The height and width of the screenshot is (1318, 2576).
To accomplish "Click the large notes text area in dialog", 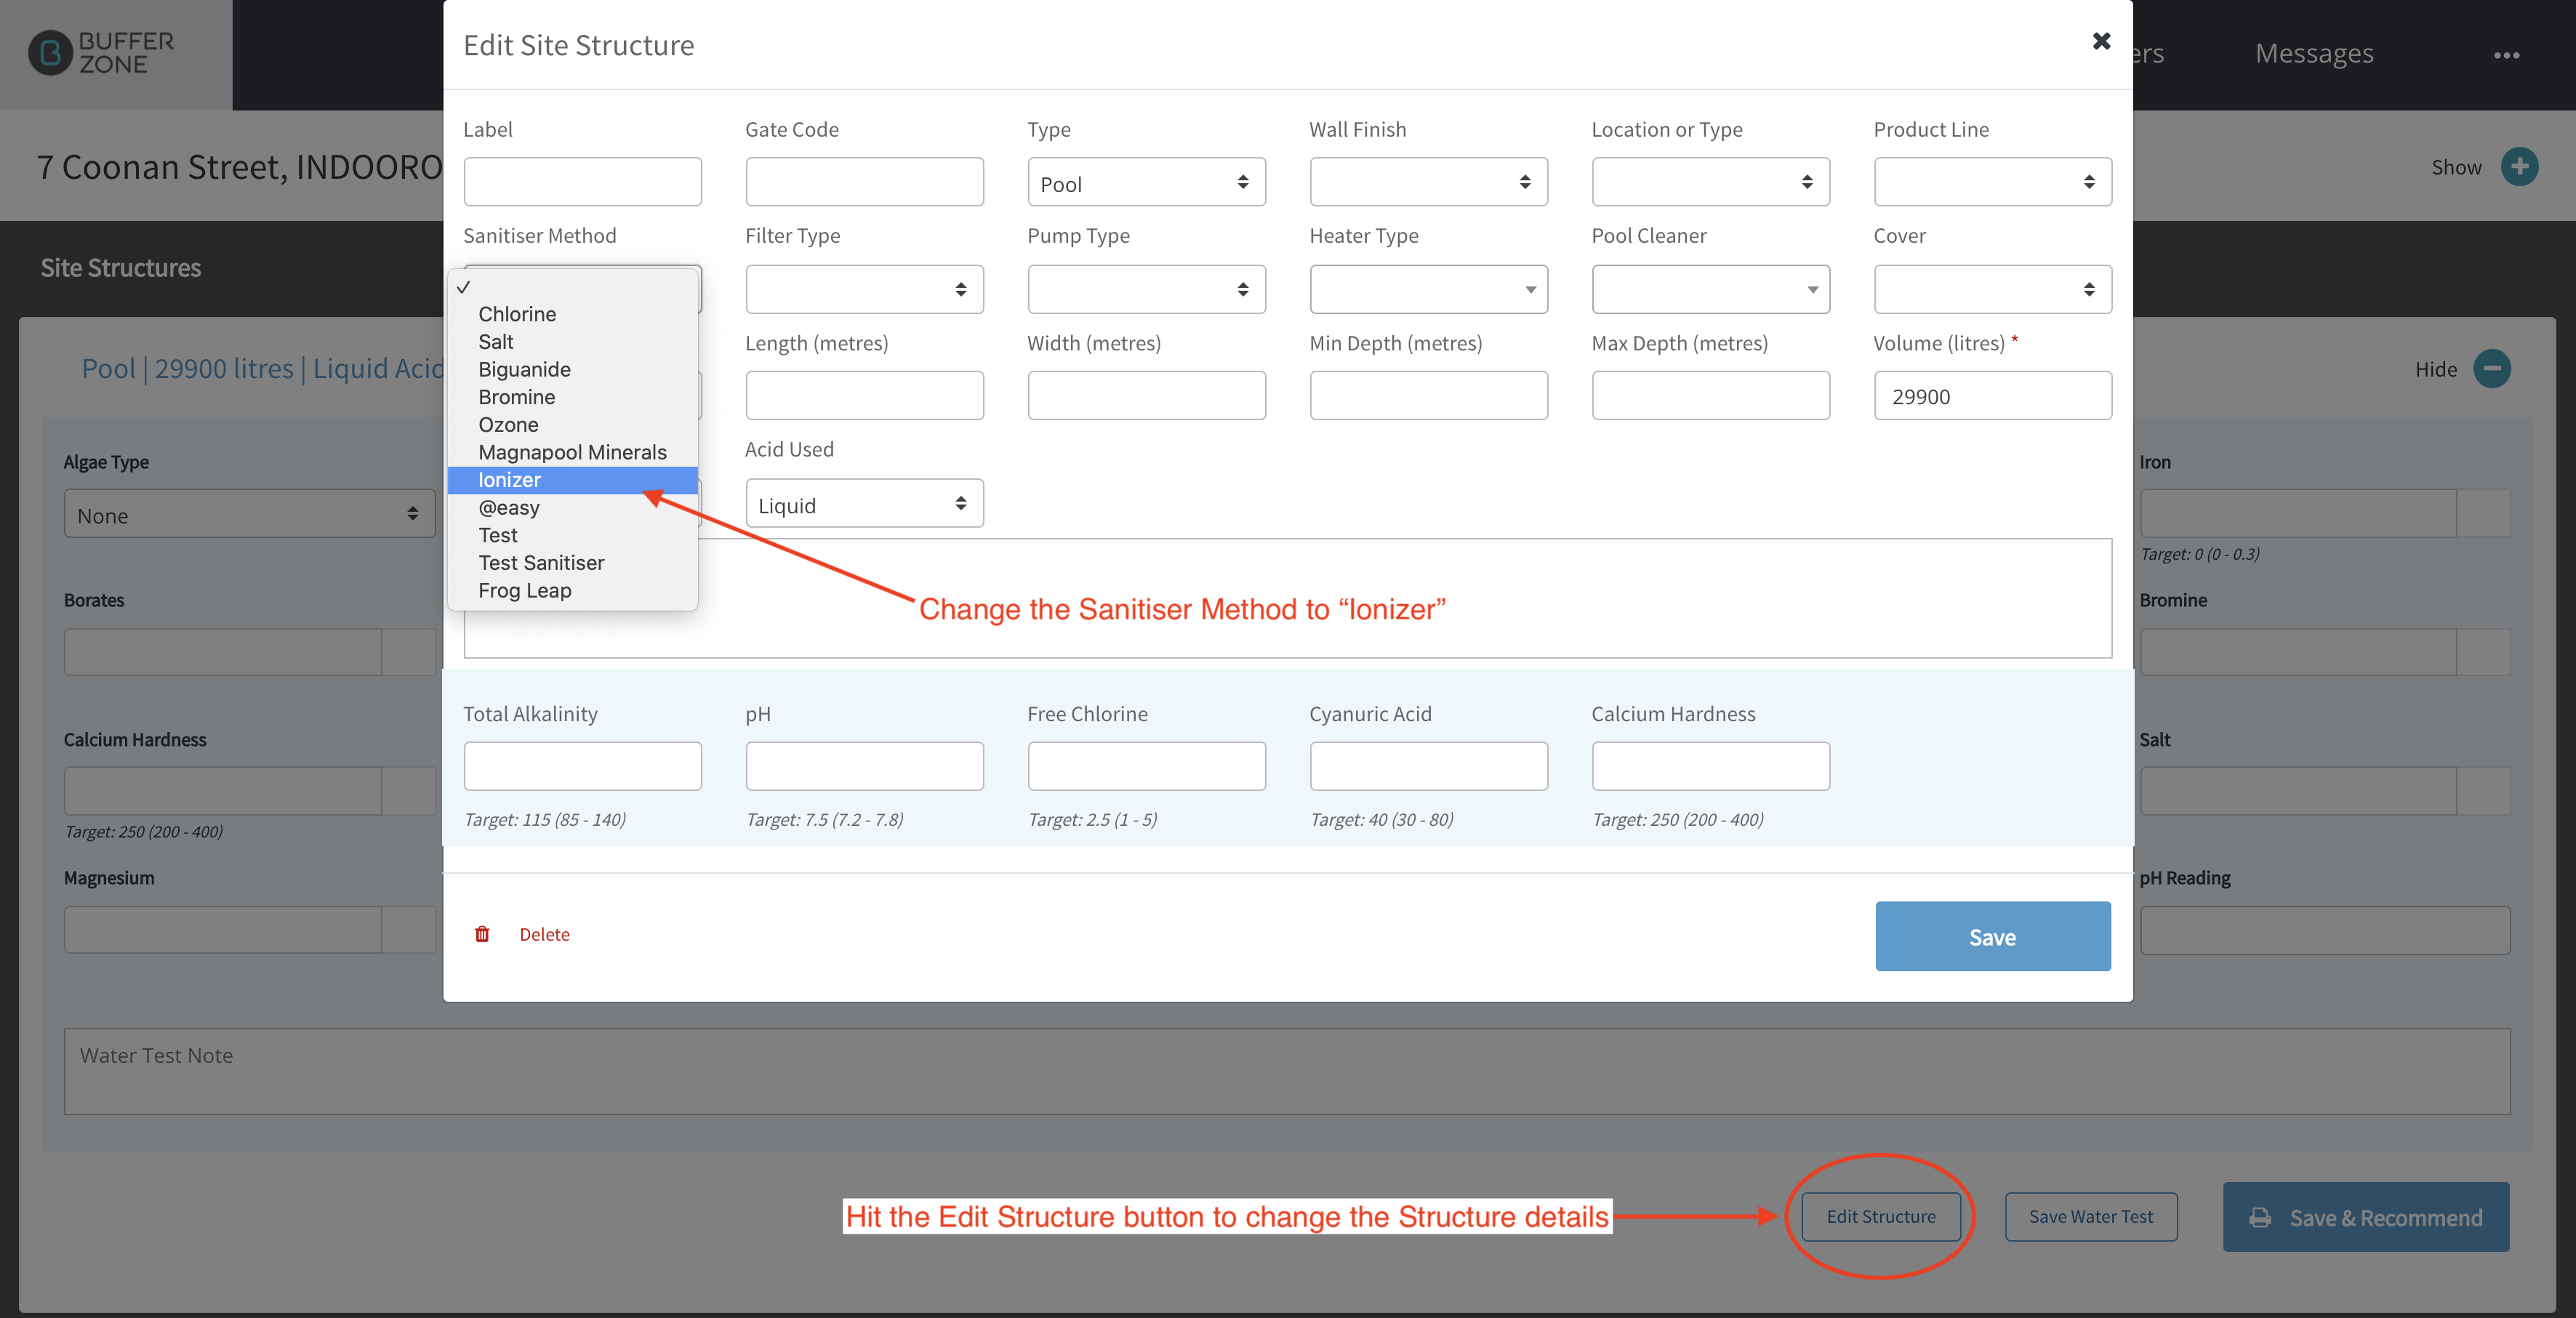I will point(1287,598).
